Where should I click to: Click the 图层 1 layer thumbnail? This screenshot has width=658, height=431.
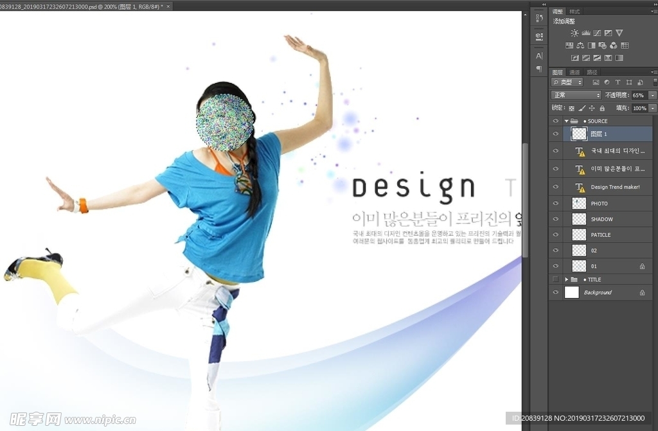click(579, 134)
